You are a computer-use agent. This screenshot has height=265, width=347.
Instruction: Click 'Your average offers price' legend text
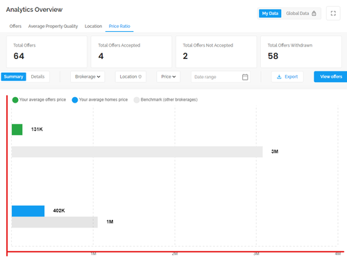43,100
